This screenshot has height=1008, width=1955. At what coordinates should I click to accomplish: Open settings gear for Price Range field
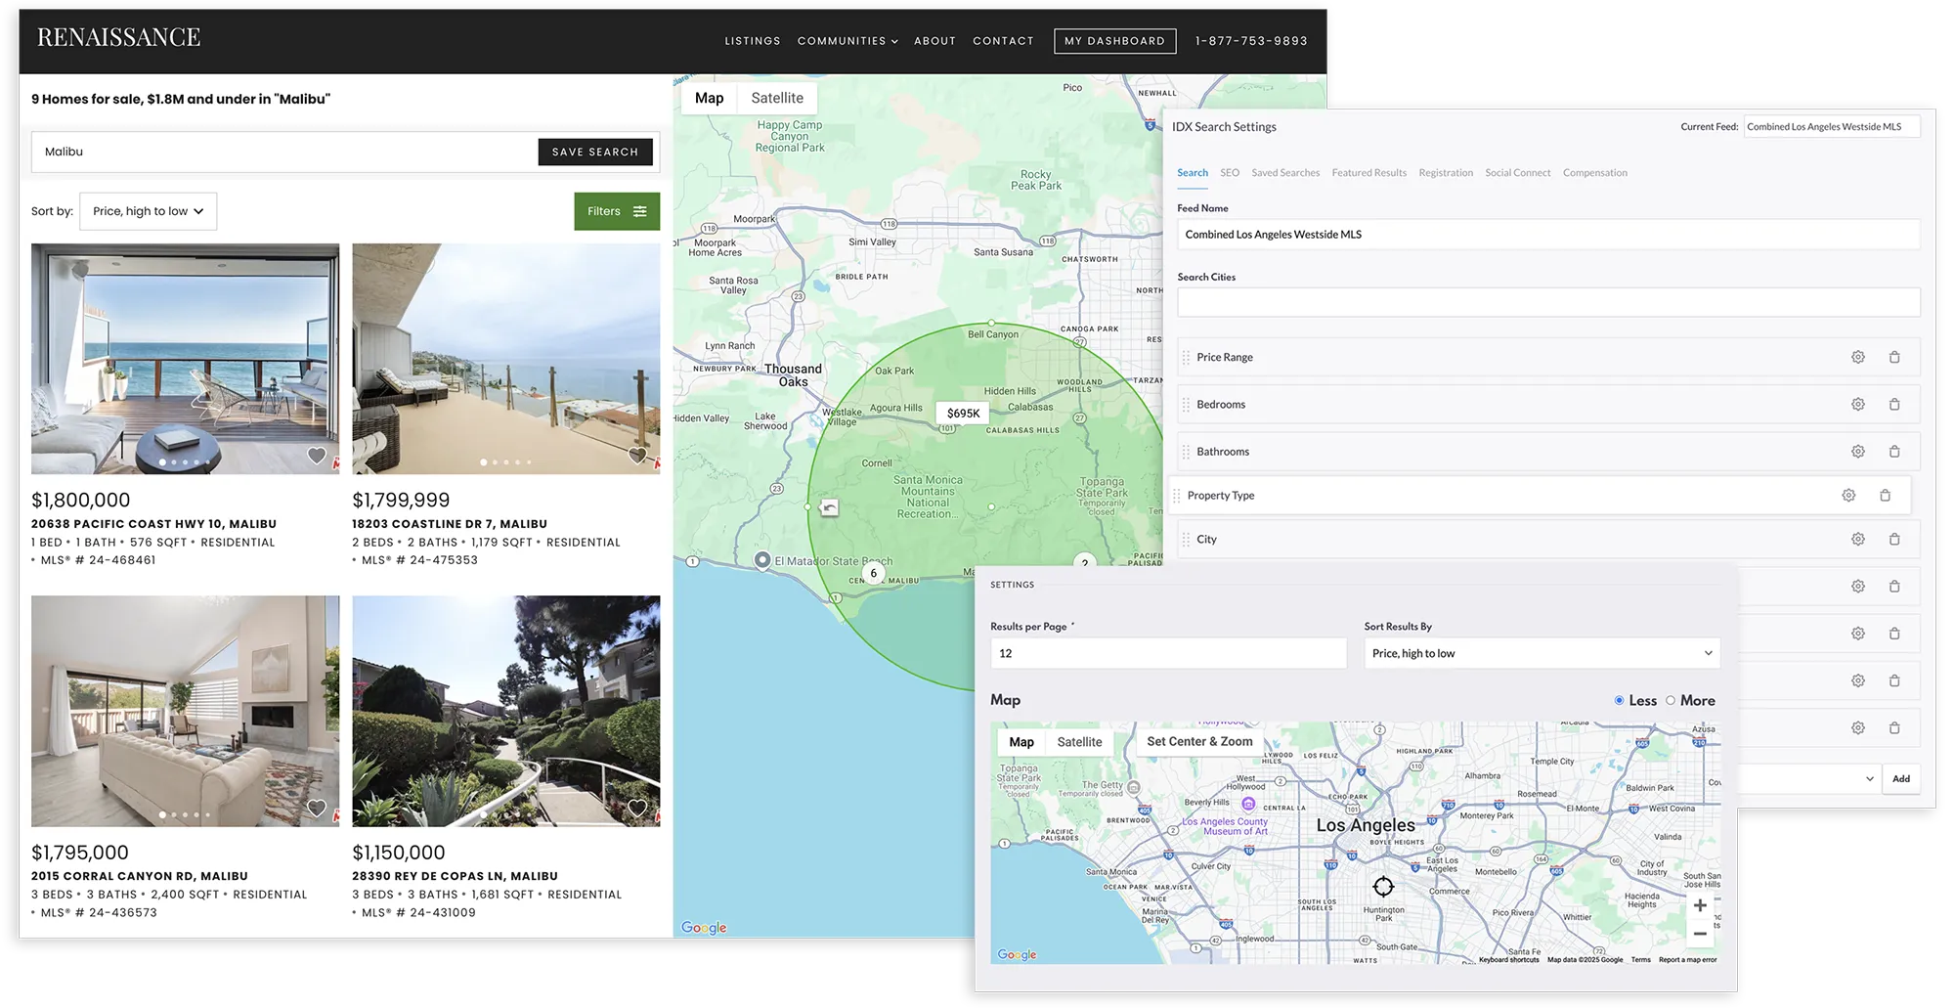(1857, 358)
